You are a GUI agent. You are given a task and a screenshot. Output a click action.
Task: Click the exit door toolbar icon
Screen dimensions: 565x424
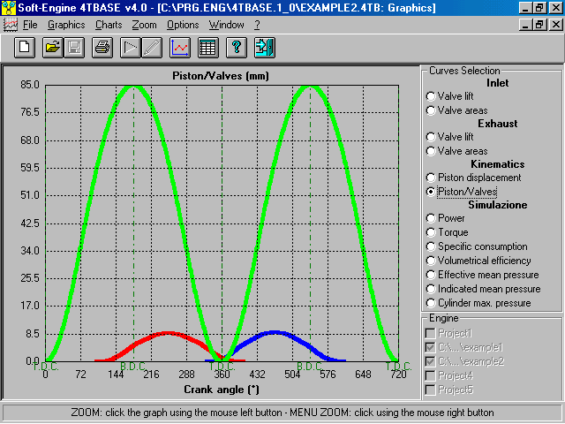tap(265, 48)
